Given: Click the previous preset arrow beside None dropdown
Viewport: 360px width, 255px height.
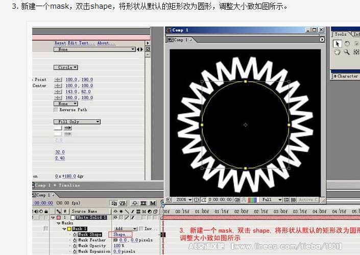Looking at the screenshot, I should [138, 49].
